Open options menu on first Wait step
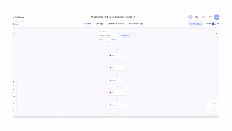Image resolution: width=232 pixels, height=131 pixels. tap(124, 55)
